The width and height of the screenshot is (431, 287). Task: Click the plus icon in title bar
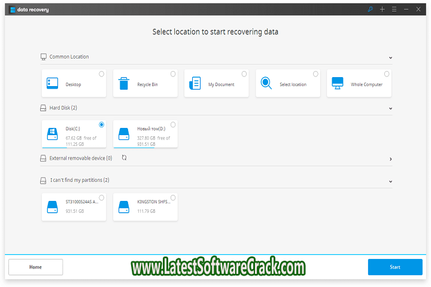(x=382, y=9)
